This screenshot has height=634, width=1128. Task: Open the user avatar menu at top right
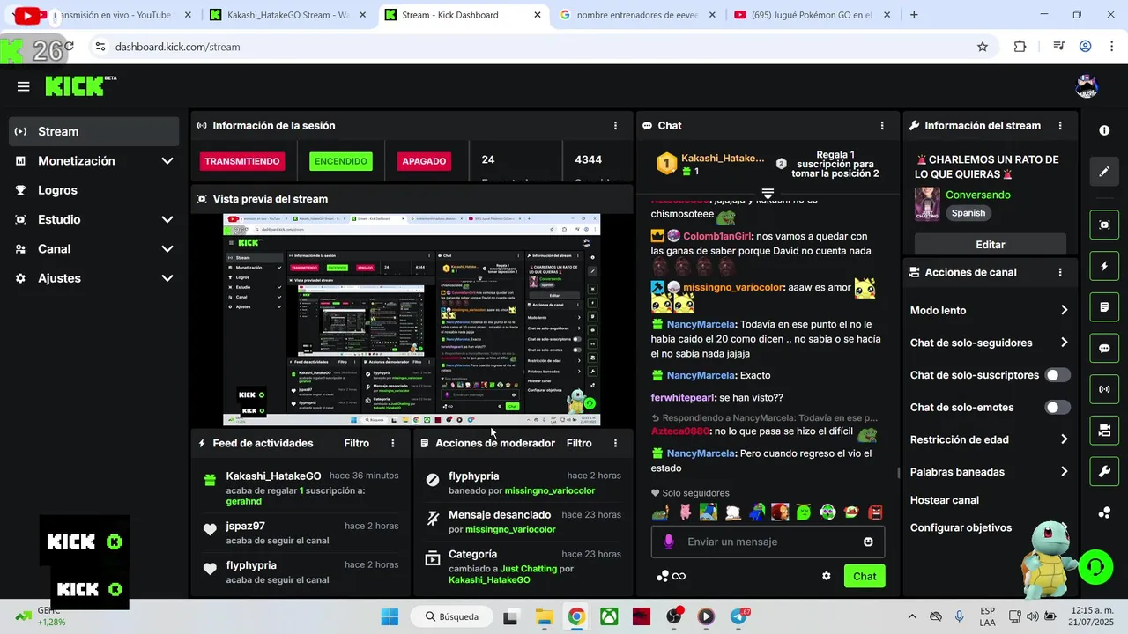pyautogui.click(x=1087, y=86)
